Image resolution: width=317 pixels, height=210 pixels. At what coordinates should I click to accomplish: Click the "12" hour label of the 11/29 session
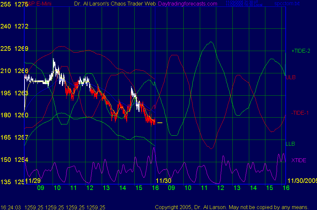tap(90, 188)
